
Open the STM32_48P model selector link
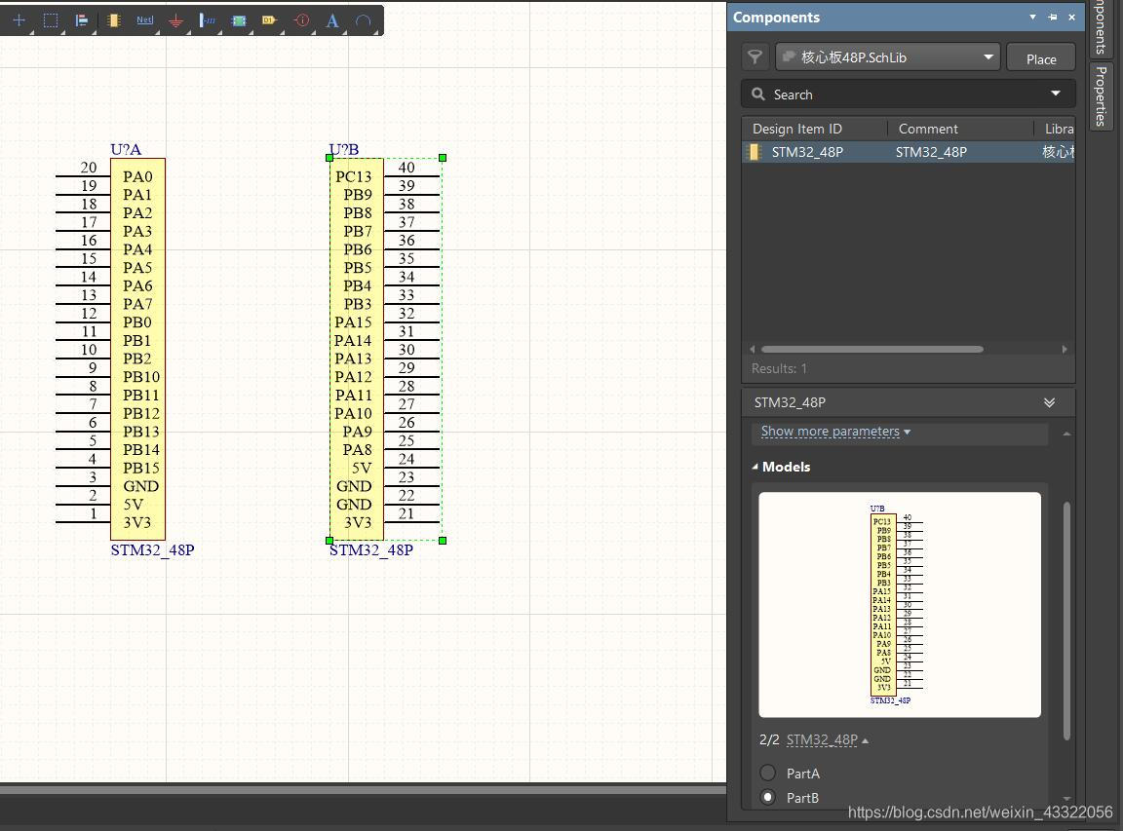click(827, 740)
